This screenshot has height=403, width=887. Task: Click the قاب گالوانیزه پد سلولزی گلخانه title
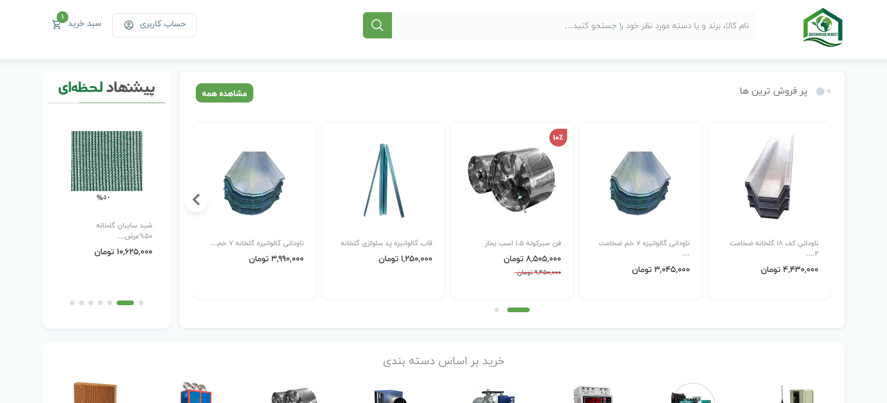click(x=386, y=243)
